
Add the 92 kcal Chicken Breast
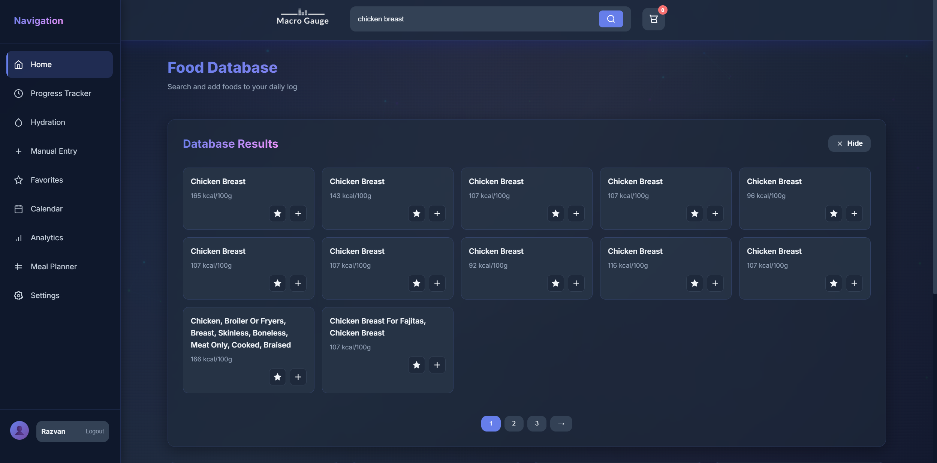coord(576,283)
